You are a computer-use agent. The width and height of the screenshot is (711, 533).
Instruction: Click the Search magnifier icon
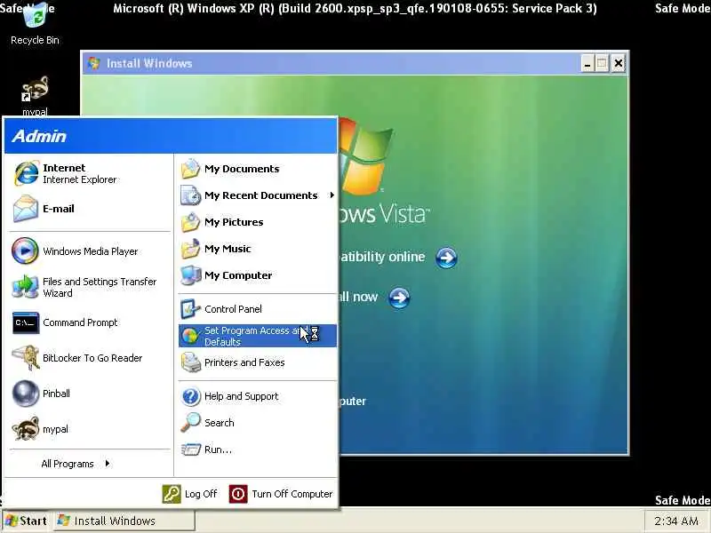191,423
